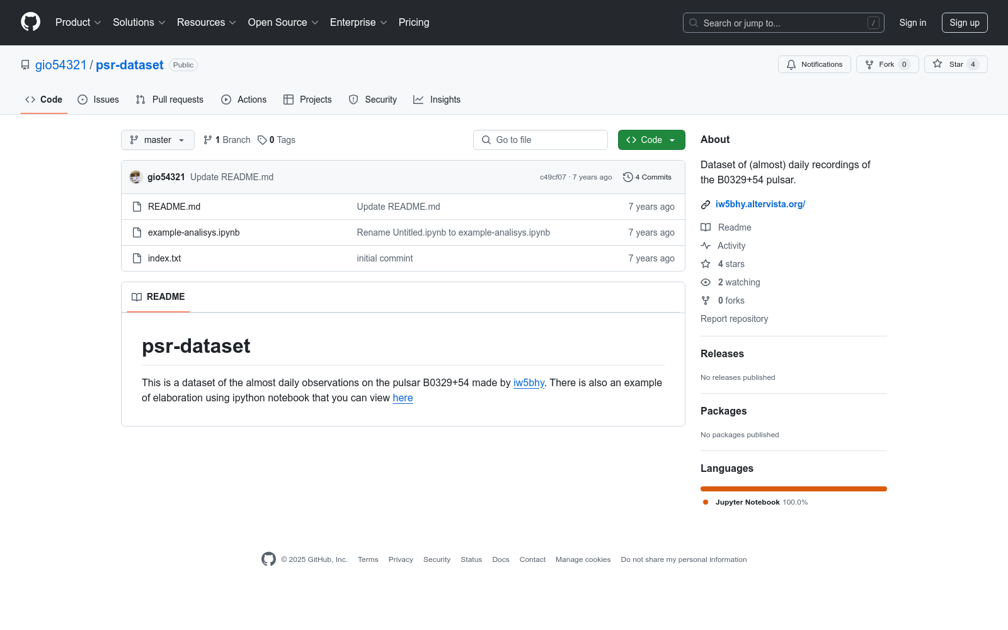Jump to Readme from About sidebar
Viewport: 1008px width, 630px height.
(x=726, y=227)
